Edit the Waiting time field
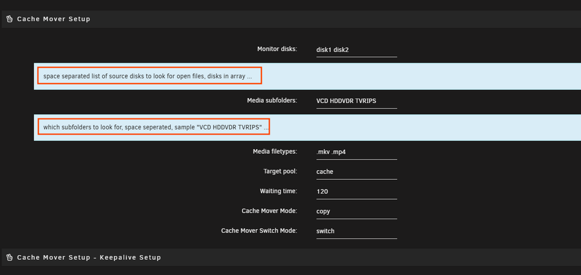Screen dimensions: 581x275 [x=357, y=191]
